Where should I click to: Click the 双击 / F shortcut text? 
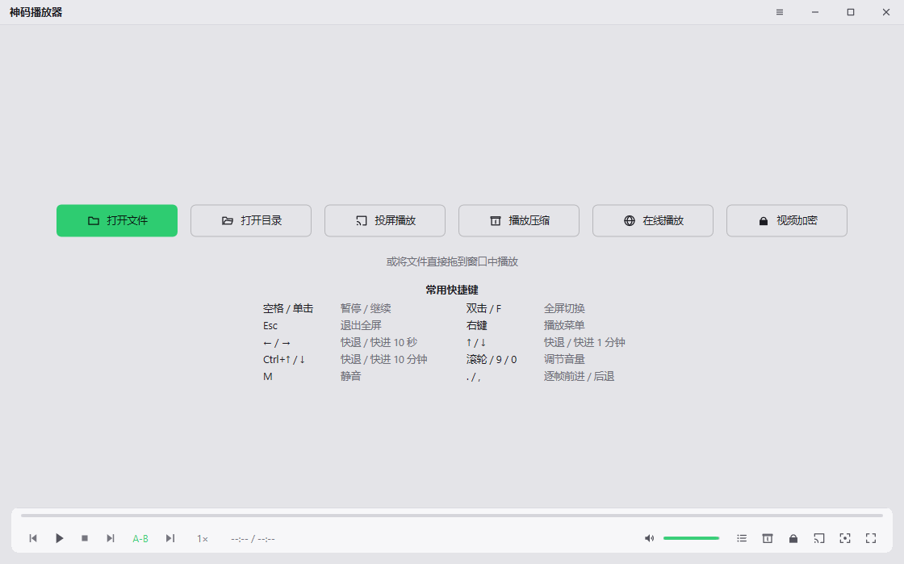click(x=483, y=309)
